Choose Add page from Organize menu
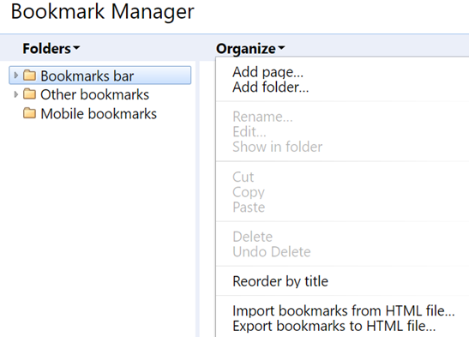Image resolution: width=469 pixels, height=337 pixels. click(268, 72)
